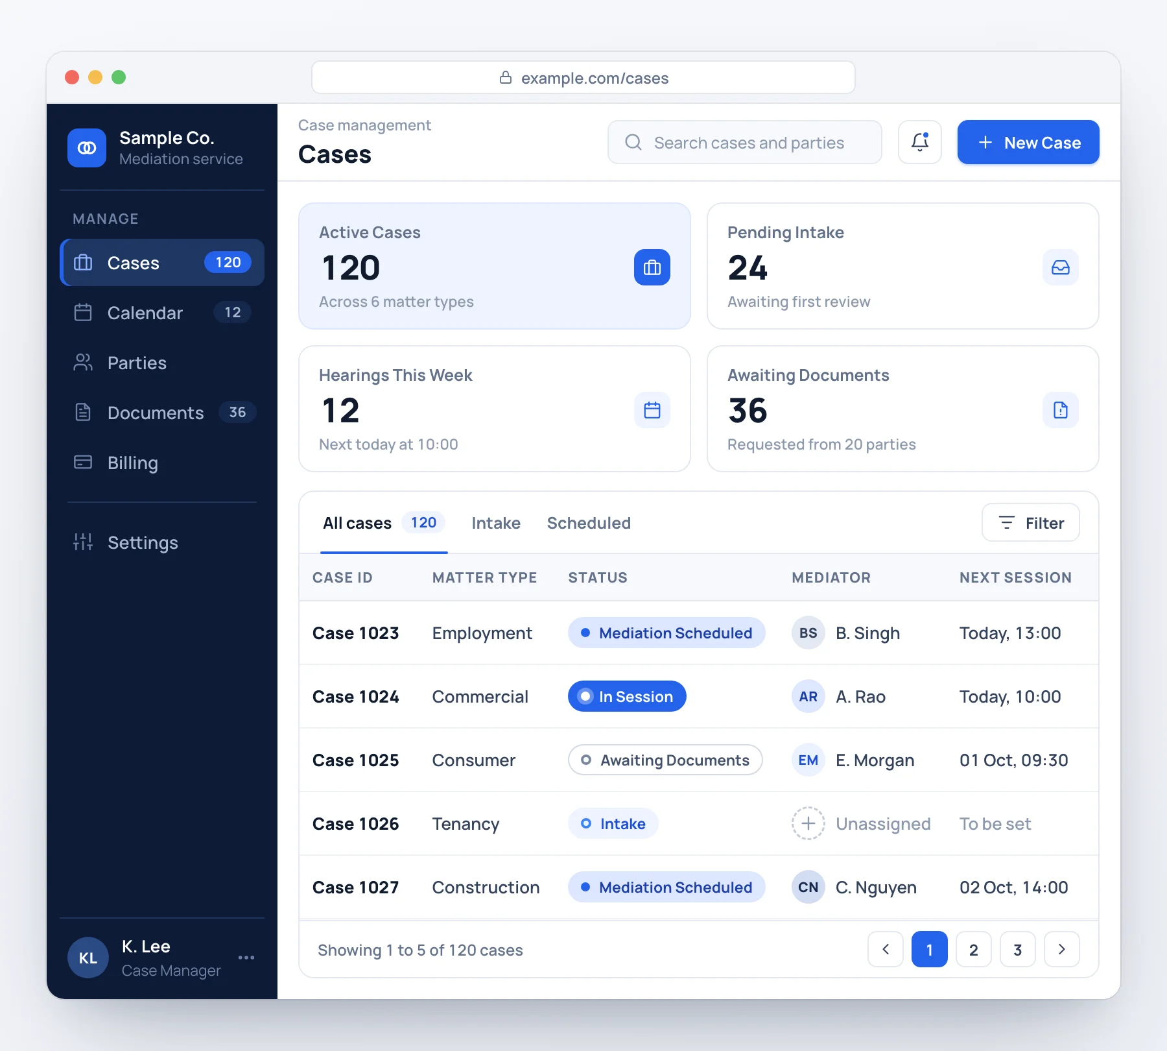Go to the previous page arrow
The width and height of the screenshot is (1167, 1051).
click(886, 949)
